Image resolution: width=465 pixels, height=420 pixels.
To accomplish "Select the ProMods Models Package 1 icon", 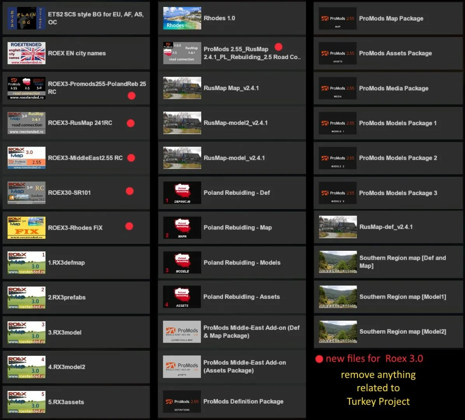I will pos(338,123).
